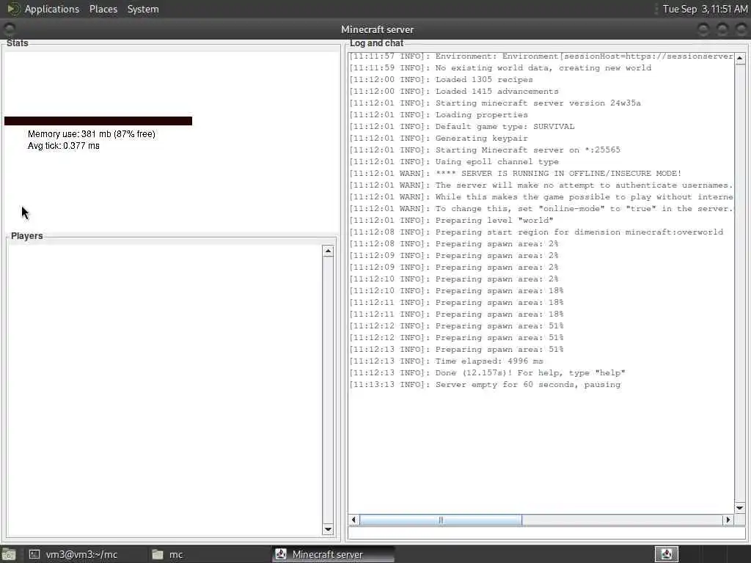This screenshot has height=563, width=751.
Task: Click the log panel scroll down arrow
Action: (x=739, y=507)
